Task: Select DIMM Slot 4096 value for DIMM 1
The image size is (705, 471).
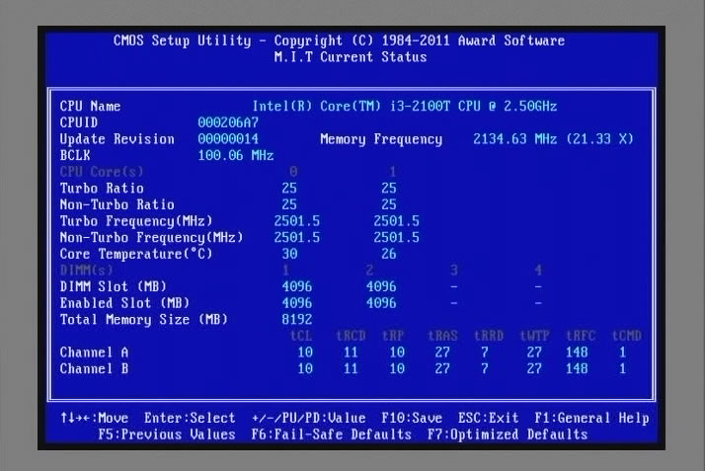Action: [x=297, y=286]
